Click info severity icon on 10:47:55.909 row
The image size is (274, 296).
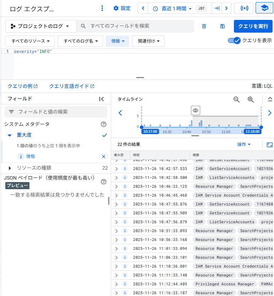click(x=125, y=213)
